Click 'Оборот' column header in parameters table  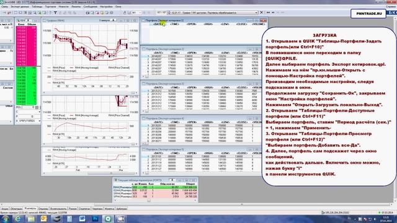(x=190, y=184)
